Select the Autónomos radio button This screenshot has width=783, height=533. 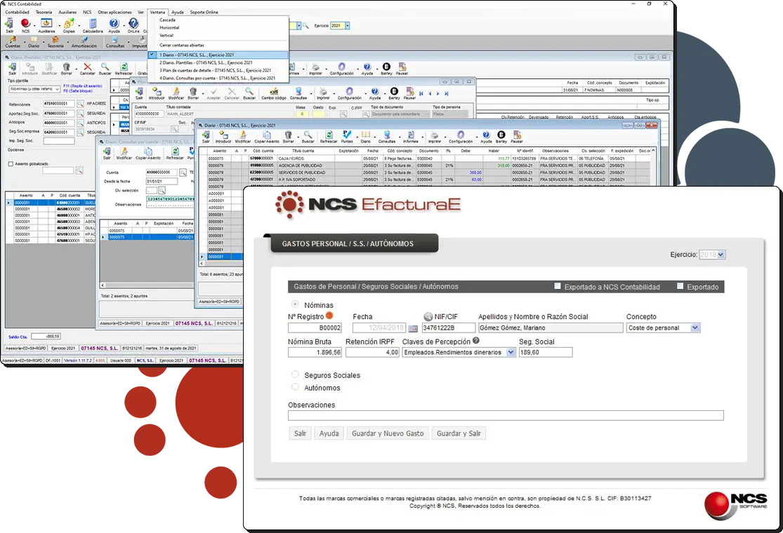coord(295,387)
